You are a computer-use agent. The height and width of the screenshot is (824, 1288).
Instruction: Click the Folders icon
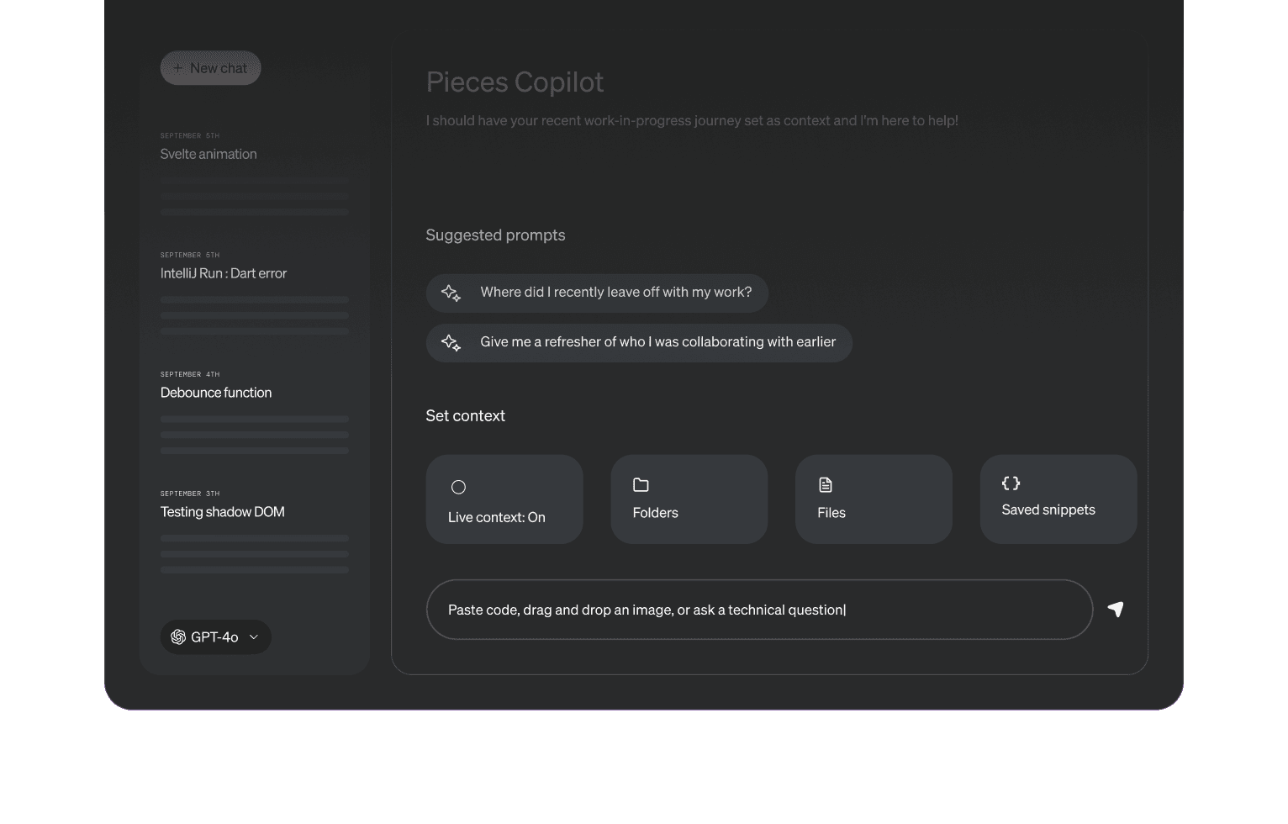[x=641, y=485]
